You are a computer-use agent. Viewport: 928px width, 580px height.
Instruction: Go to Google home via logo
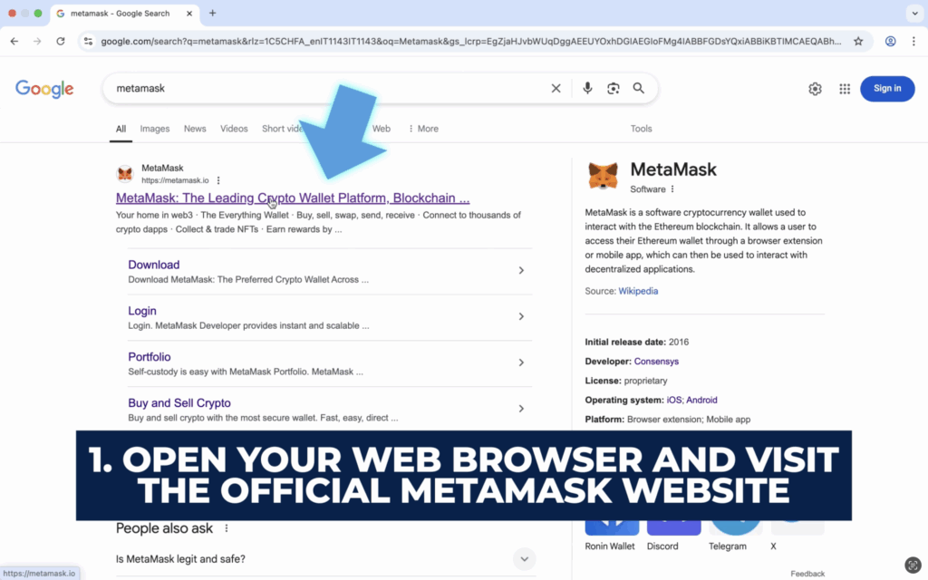pyautogui.click(x=44, y=89)
